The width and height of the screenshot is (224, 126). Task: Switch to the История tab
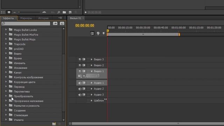(43, 18)
